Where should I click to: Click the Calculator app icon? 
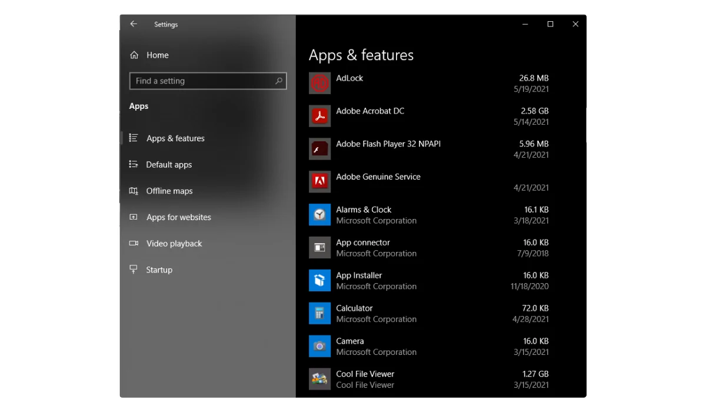point(319,314)
